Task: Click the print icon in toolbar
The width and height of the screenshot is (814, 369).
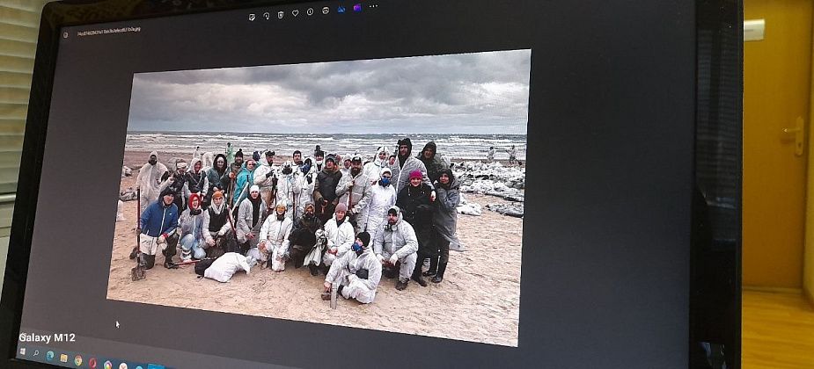Action: pyautogui.click(x=326, y=11)
